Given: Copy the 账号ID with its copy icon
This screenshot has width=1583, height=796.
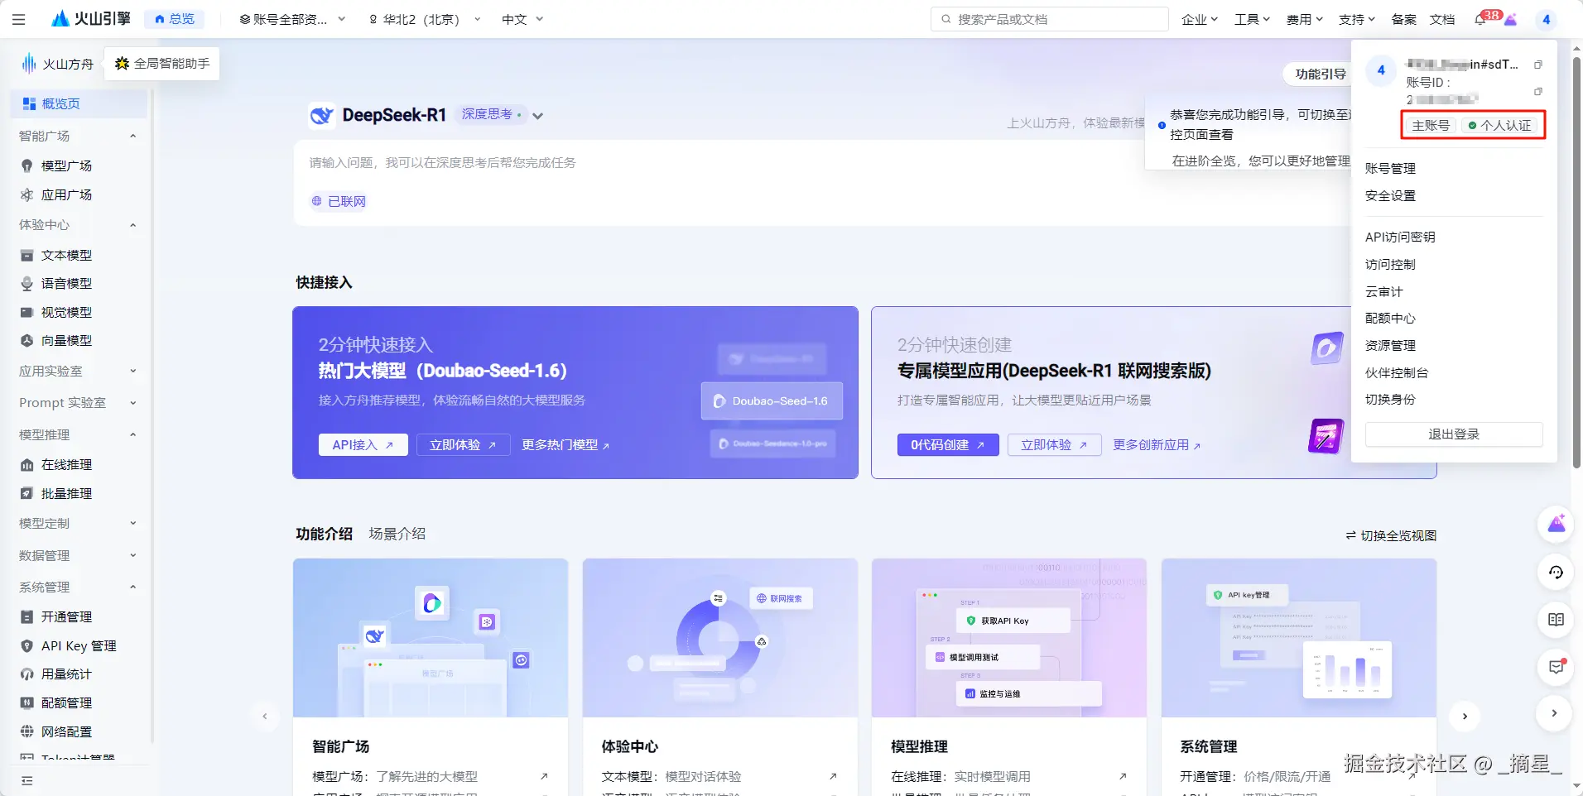Looking at the screenshot, I should pyautogui.click(x=1538, y=91).
